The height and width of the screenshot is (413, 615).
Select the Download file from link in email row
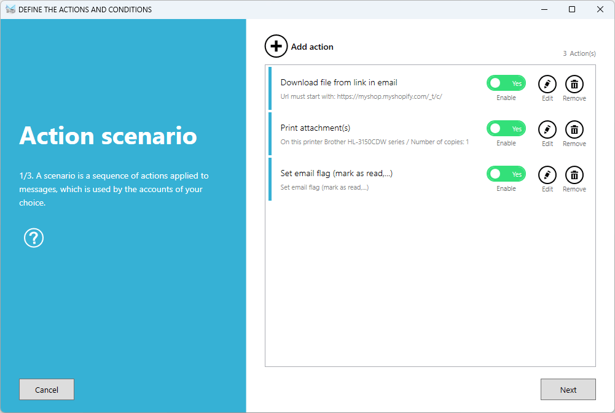[x=430, y=88]
